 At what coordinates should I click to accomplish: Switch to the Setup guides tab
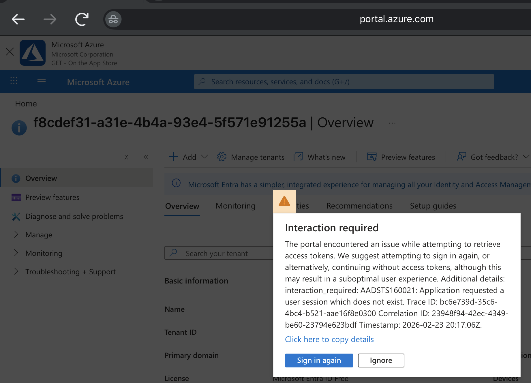[x=433, y=206]
